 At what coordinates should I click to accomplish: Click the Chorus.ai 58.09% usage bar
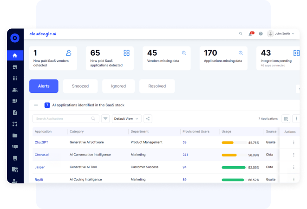234,155
